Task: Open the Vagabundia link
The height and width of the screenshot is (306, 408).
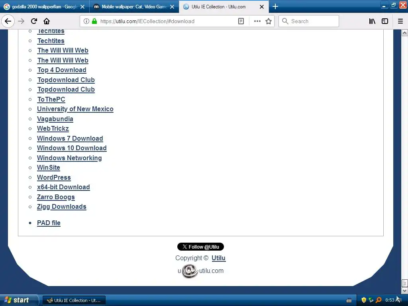Action: [x=55, y=119]
